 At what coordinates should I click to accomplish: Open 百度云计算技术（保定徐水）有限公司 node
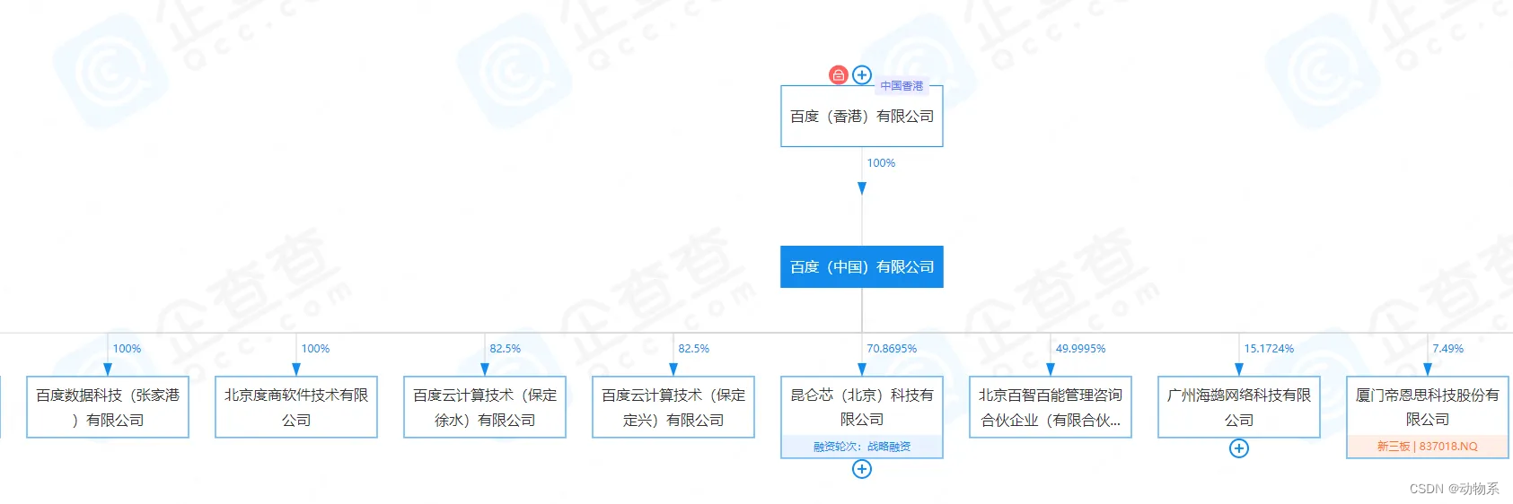(x=485, y=407)
